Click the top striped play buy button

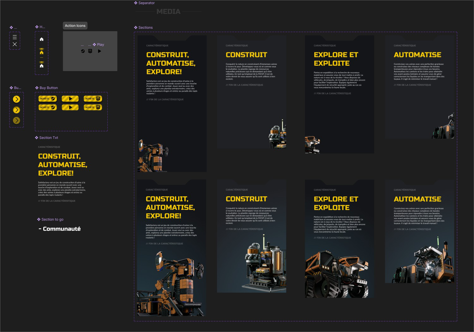click(70, 99)
